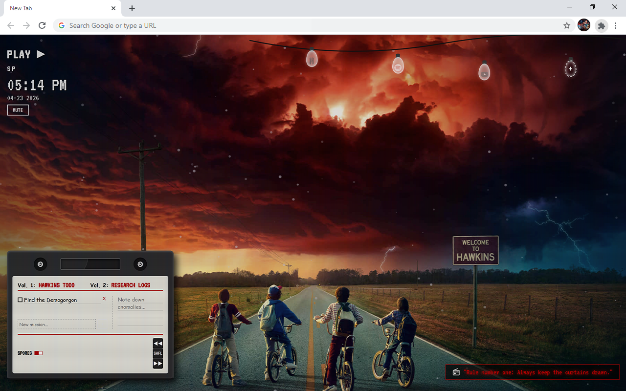626x391 pixels.
Task: Close the New Tab tab
Action: (113, 8)
